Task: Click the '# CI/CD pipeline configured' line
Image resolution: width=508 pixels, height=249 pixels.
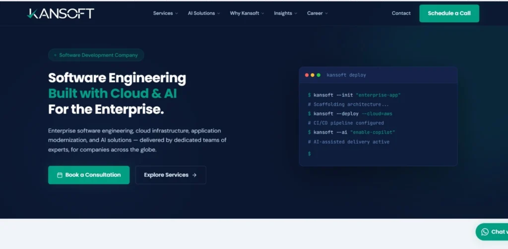Action: click(346, 123)
